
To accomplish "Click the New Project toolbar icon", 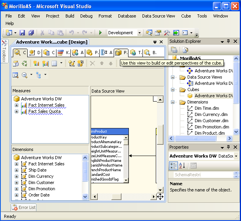I will point(9,33).
